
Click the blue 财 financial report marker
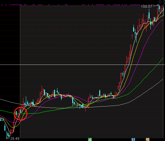pyautogui.click(x=133, y=140)
